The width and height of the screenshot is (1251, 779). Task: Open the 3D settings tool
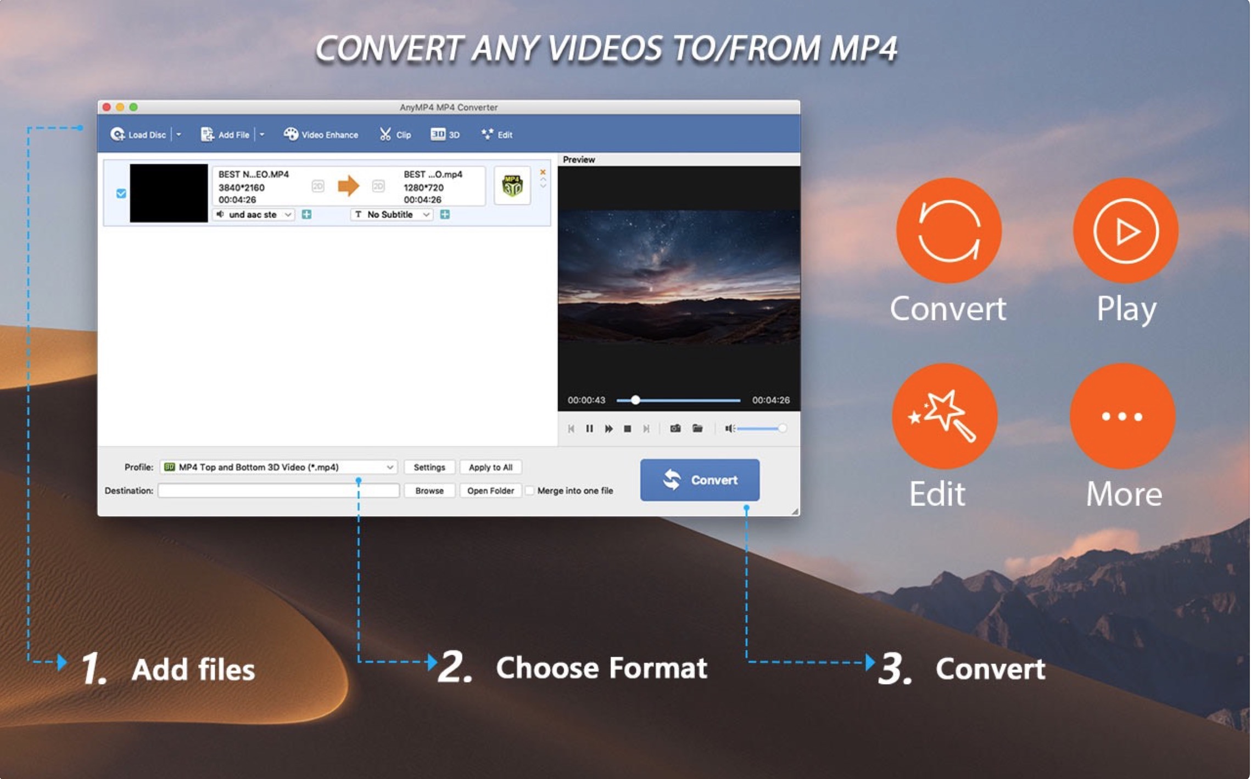coord(438,134)
